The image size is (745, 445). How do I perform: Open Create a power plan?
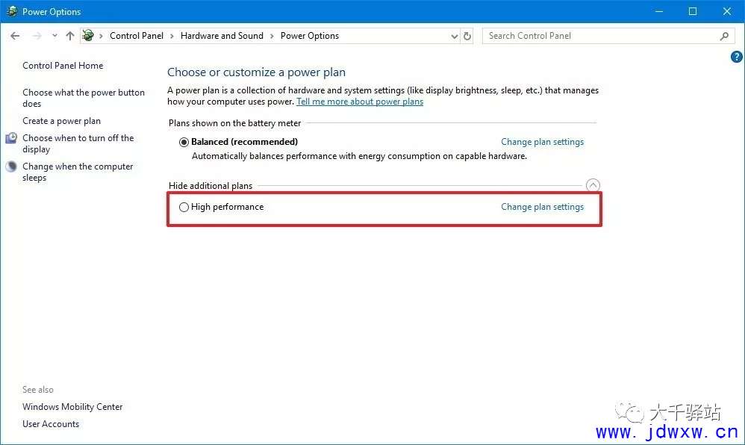pyautogui.click(x=62, y=121)
